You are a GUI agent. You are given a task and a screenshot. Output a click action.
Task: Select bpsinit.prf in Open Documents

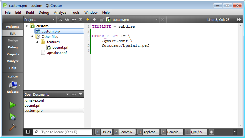(x=54, y=106)
